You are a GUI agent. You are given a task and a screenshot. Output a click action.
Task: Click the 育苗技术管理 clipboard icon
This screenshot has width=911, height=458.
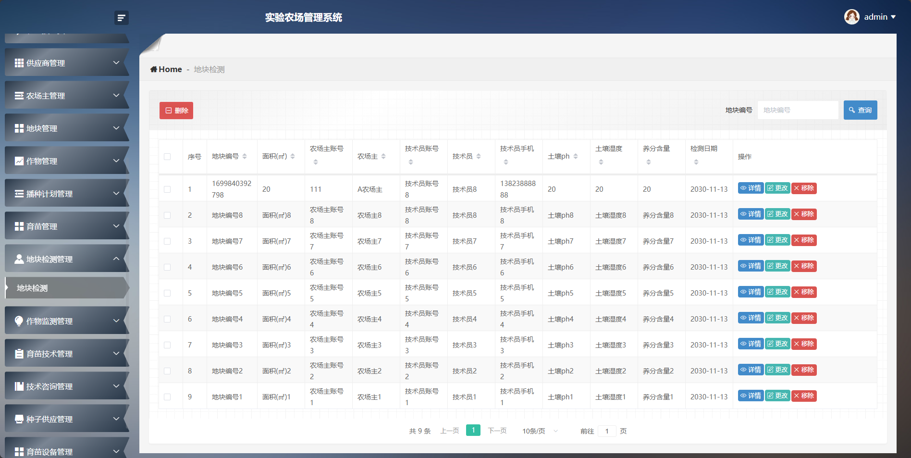point(19,354)
